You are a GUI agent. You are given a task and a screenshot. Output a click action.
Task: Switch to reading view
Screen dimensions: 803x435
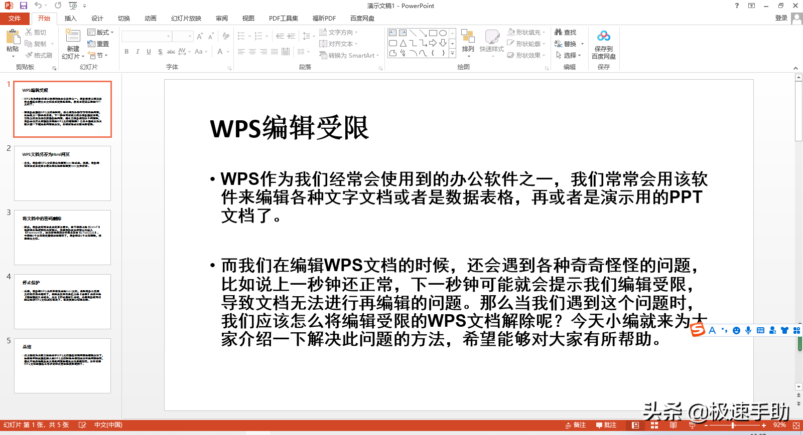[x=673, y=425]
